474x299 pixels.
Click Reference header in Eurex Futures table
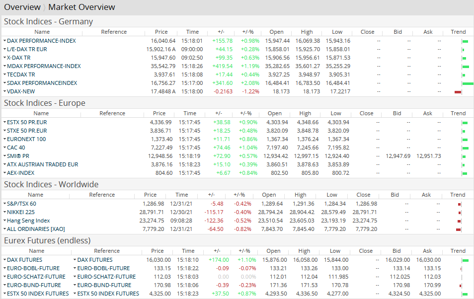coord(107,251)
